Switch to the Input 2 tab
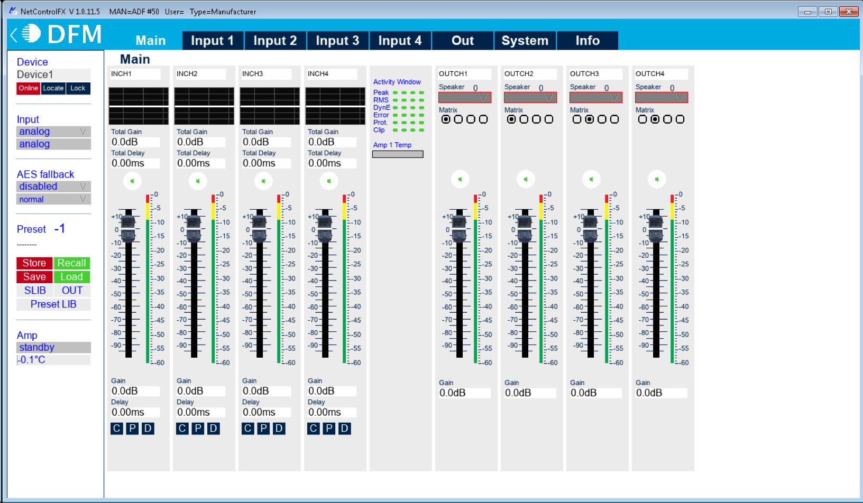Image resolution: width=863 pixels, height=503 pixels. 275,41
